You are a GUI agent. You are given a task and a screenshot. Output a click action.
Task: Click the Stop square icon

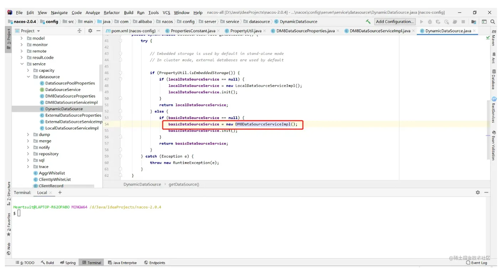pos(463,22)
